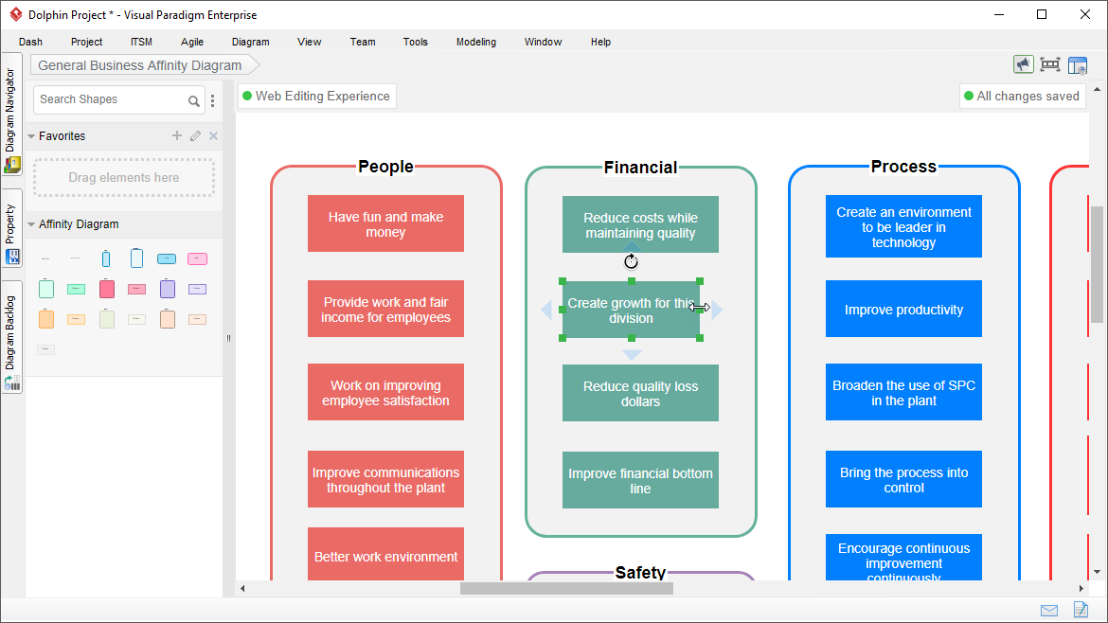Choose the orange-bordered card shape
Image resolution: width=1108 pixels, height=623 pixels.
[x=77, y=319]
